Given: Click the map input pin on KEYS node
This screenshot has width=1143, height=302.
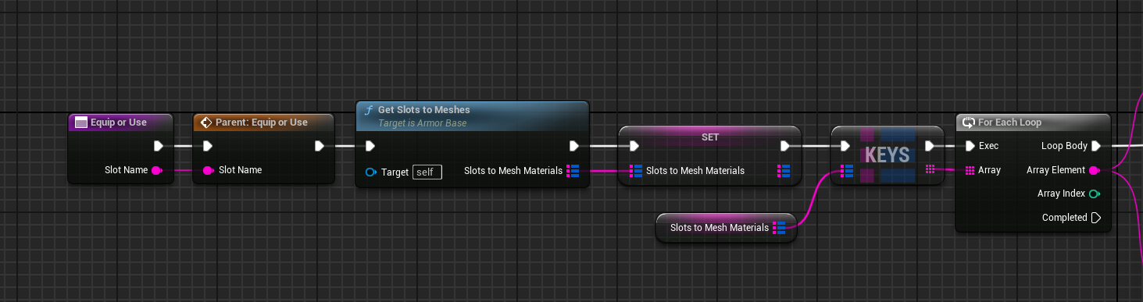Looking at the screenshot, I should tap(846, 170).
